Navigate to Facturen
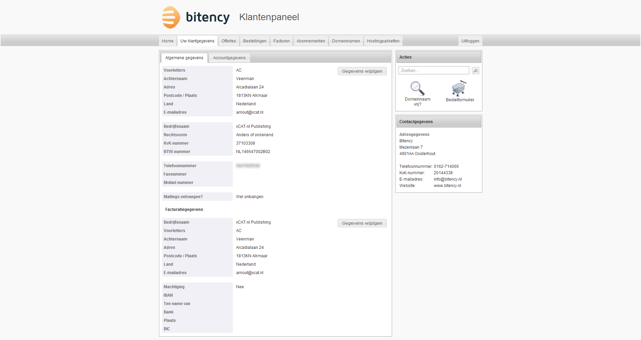This screenshot has height=340, width=641. [281, 41]
